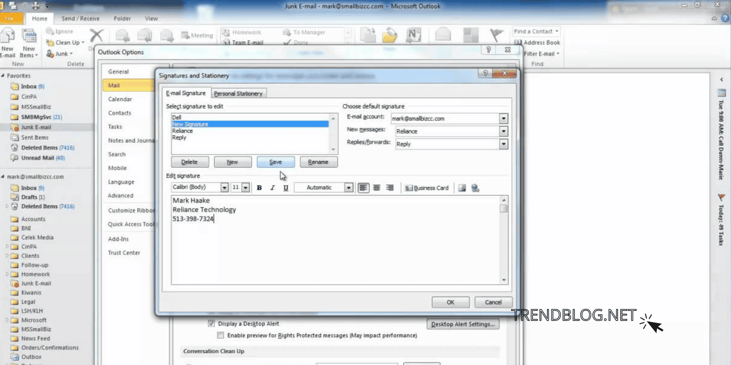731x365 pixels.
Task: Click the Bold formatting button
Action: pyautogui.click(x=259, y=188)
